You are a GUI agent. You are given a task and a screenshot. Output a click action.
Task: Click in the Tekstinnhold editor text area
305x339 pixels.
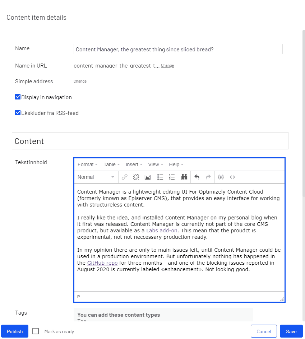tap(179, 237)
